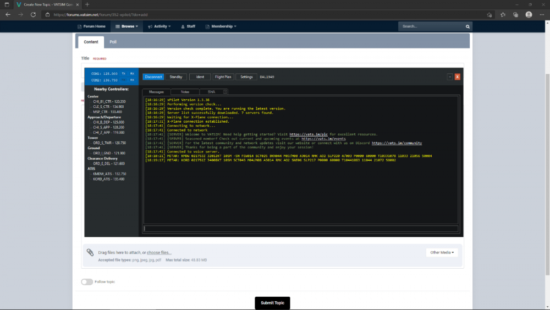Select ORD_I_GND - 121.900 ground
The width and height of the screenshot is (550, 310).
[109, 153]
